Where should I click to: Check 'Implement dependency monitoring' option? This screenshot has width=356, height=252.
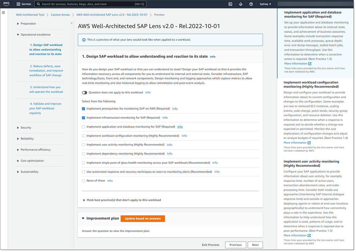point(84,154)
